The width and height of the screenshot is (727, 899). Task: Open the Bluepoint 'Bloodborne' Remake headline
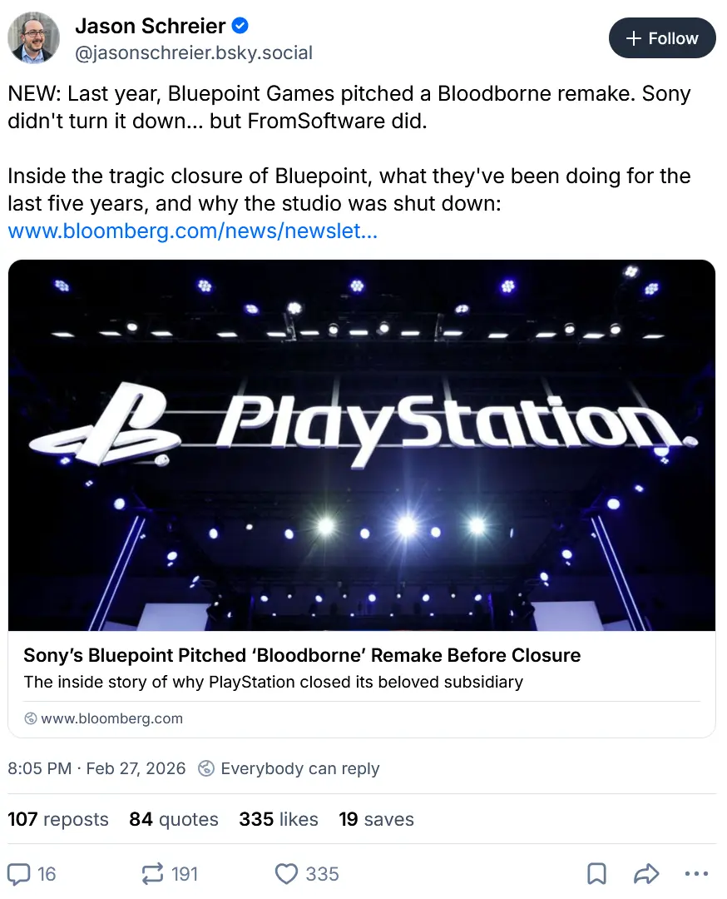click(302, 655)
